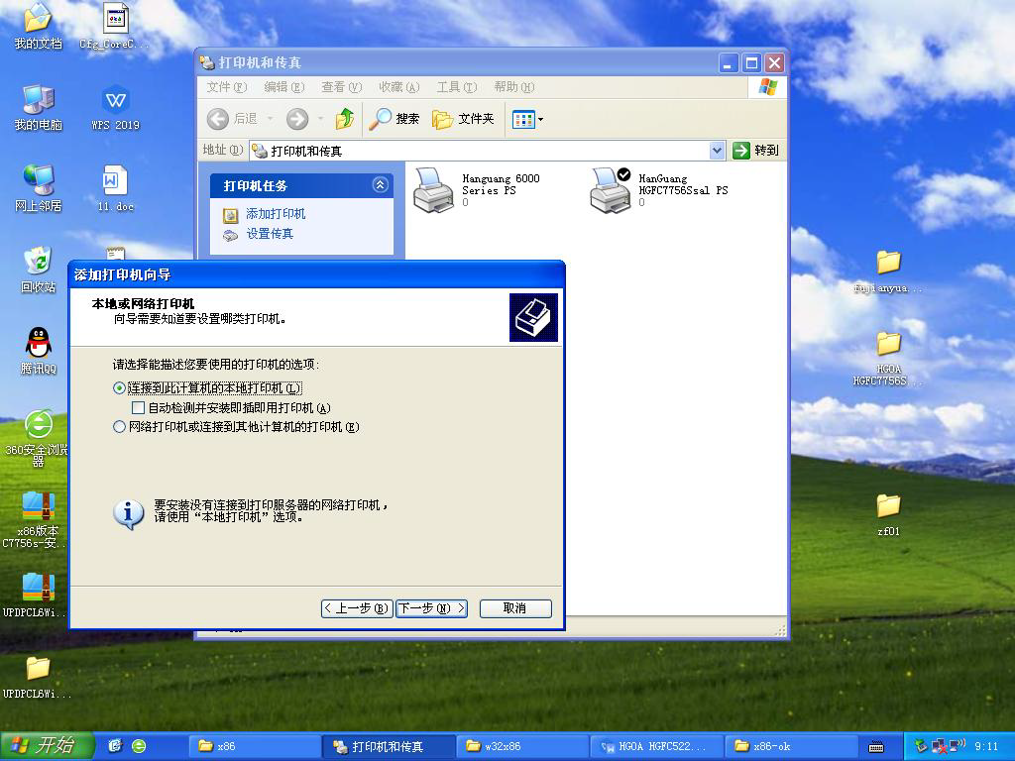Click the 打印机和传真 taskbar button

[389, 746]
